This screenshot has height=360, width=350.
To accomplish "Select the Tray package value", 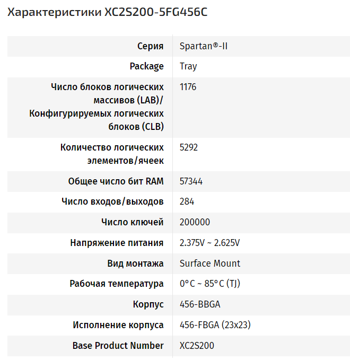I will pos(188,66).
